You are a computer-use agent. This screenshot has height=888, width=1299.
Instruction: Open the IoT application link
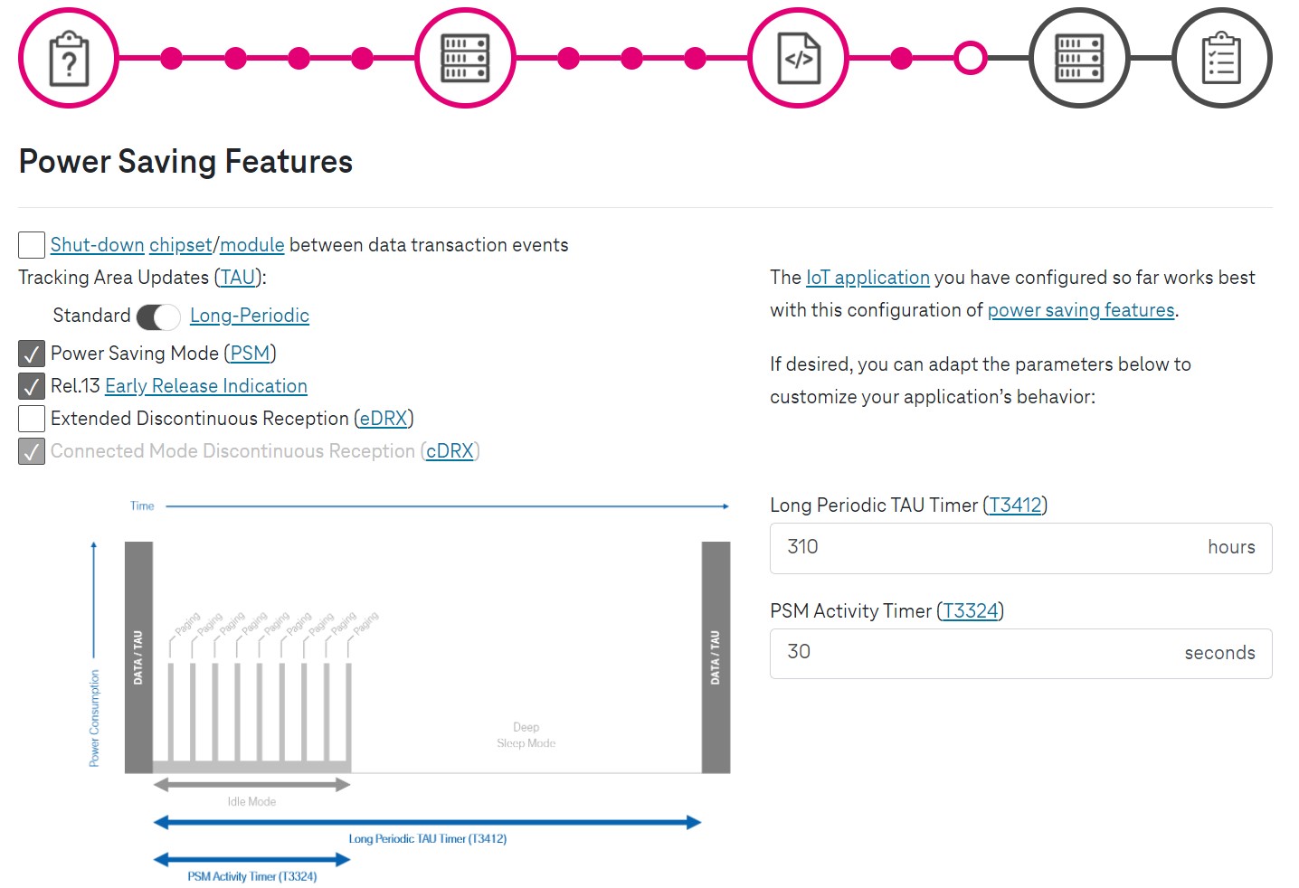[868, 278]
